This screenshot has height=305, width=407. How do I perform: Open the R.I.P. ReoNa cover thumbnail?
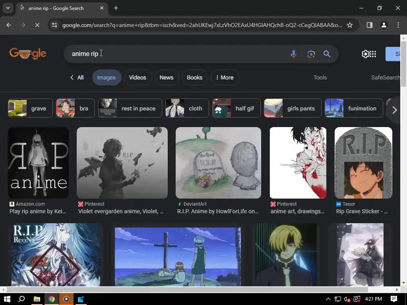[x=56, y=255]
